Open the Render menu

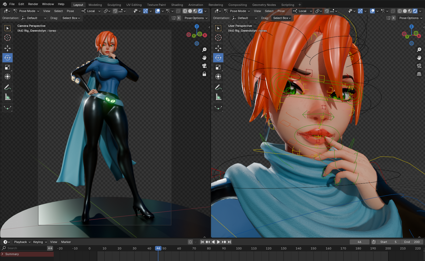pyautogui.click(x=33, y=4)
